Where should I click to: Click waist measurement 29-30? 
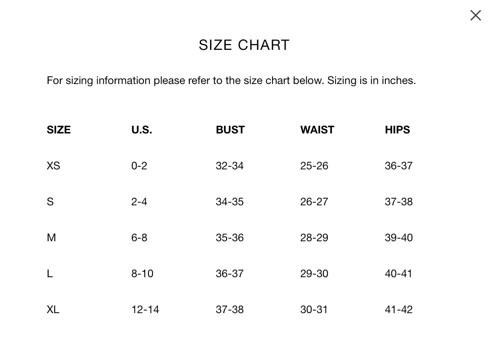[x=314, y=274]
